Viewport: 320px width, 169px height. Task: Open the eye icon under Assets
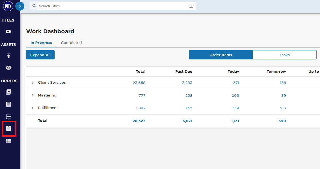8,68
